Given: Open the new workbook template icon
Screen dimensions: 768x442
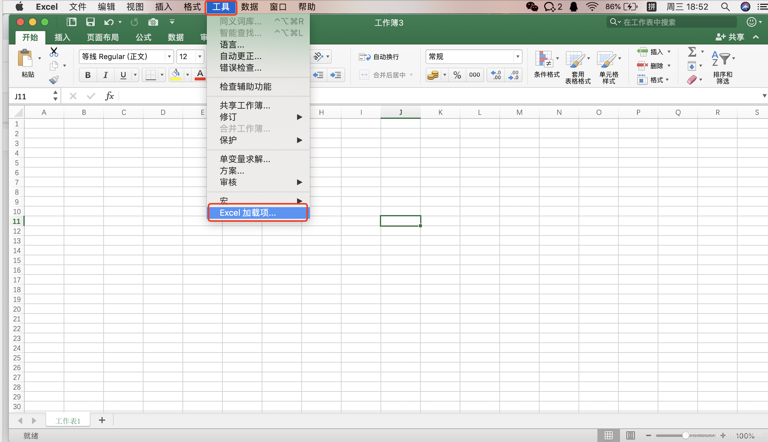Looking at the screenshot, I should tap(71, 22).
